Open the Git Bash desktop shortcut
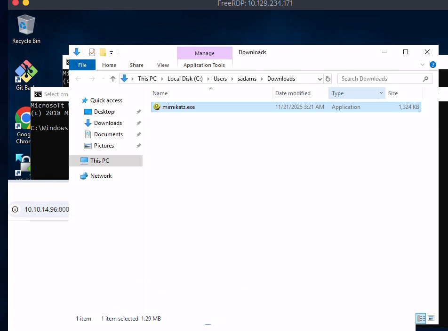The height and width of the screenshot is (331, 448). click(x=26, y=75)
